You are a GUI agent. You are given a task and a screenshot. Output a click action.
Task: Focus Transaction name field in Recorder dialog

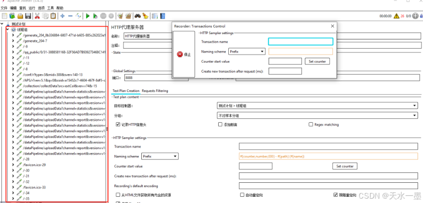pyautogui.click(x=300, y=41)
